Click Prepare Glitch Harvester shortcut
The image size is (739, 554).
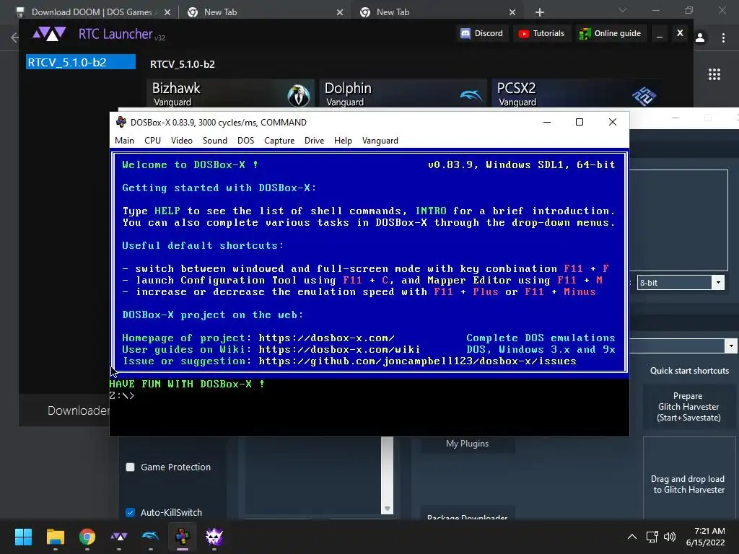pos(688,407)
